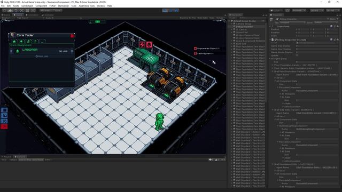This screenshot has height=192, width=342.
Task: Open the home tab icon in Cora Yoder panel
Action: point(14,41)
